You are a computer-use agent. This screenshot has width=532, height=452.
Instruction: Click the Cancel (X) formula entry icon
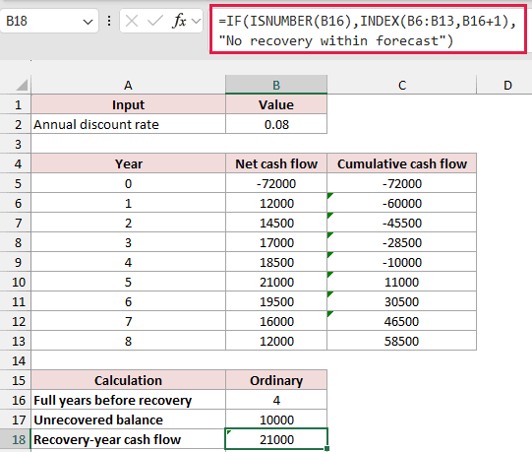tap(132, 21)
